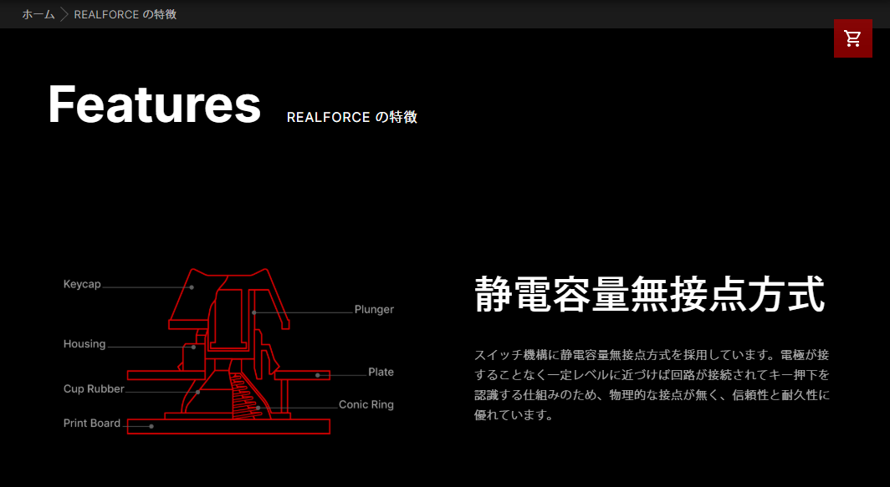Click the Features heading

155,104
